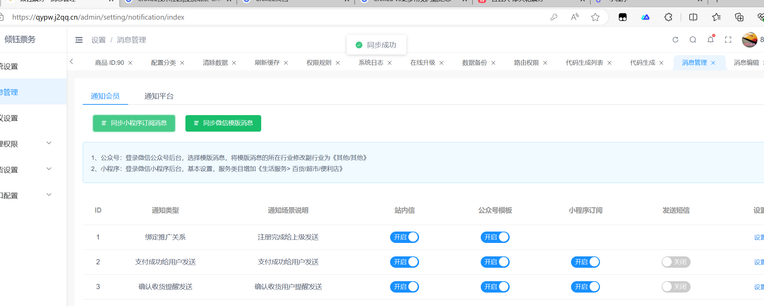Close the 代码生成列表 tab

pyautogui.click(x=610, y=63)
